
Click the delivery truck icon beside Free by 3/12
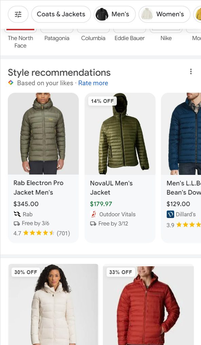coord(93,223)
